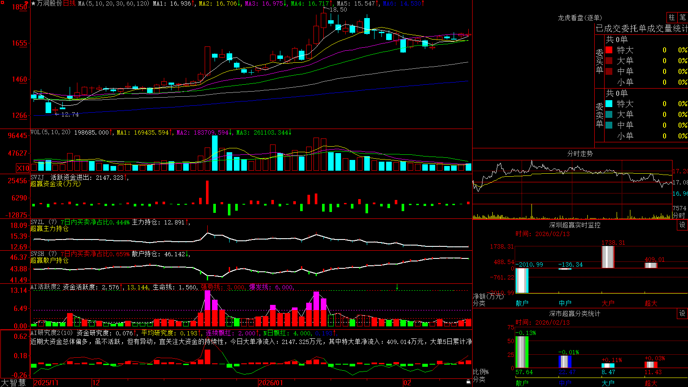Select the dark red 大单 buy-order swatch
Screen dimensions: 688x387
pyautogui.click(x=609, y=61)
